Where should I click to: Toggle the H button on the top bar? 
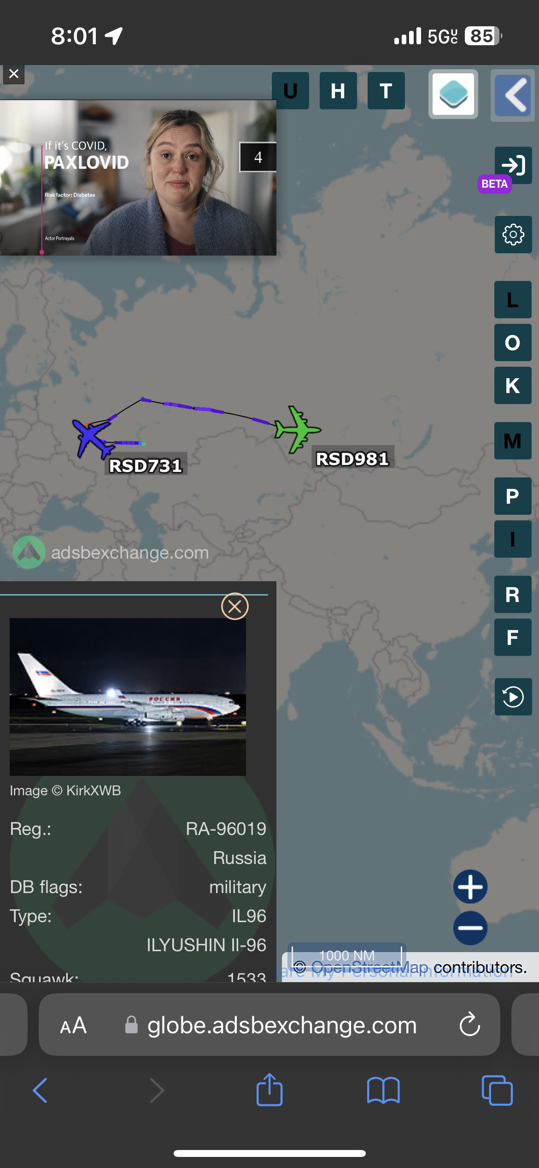tap(338, 90)
